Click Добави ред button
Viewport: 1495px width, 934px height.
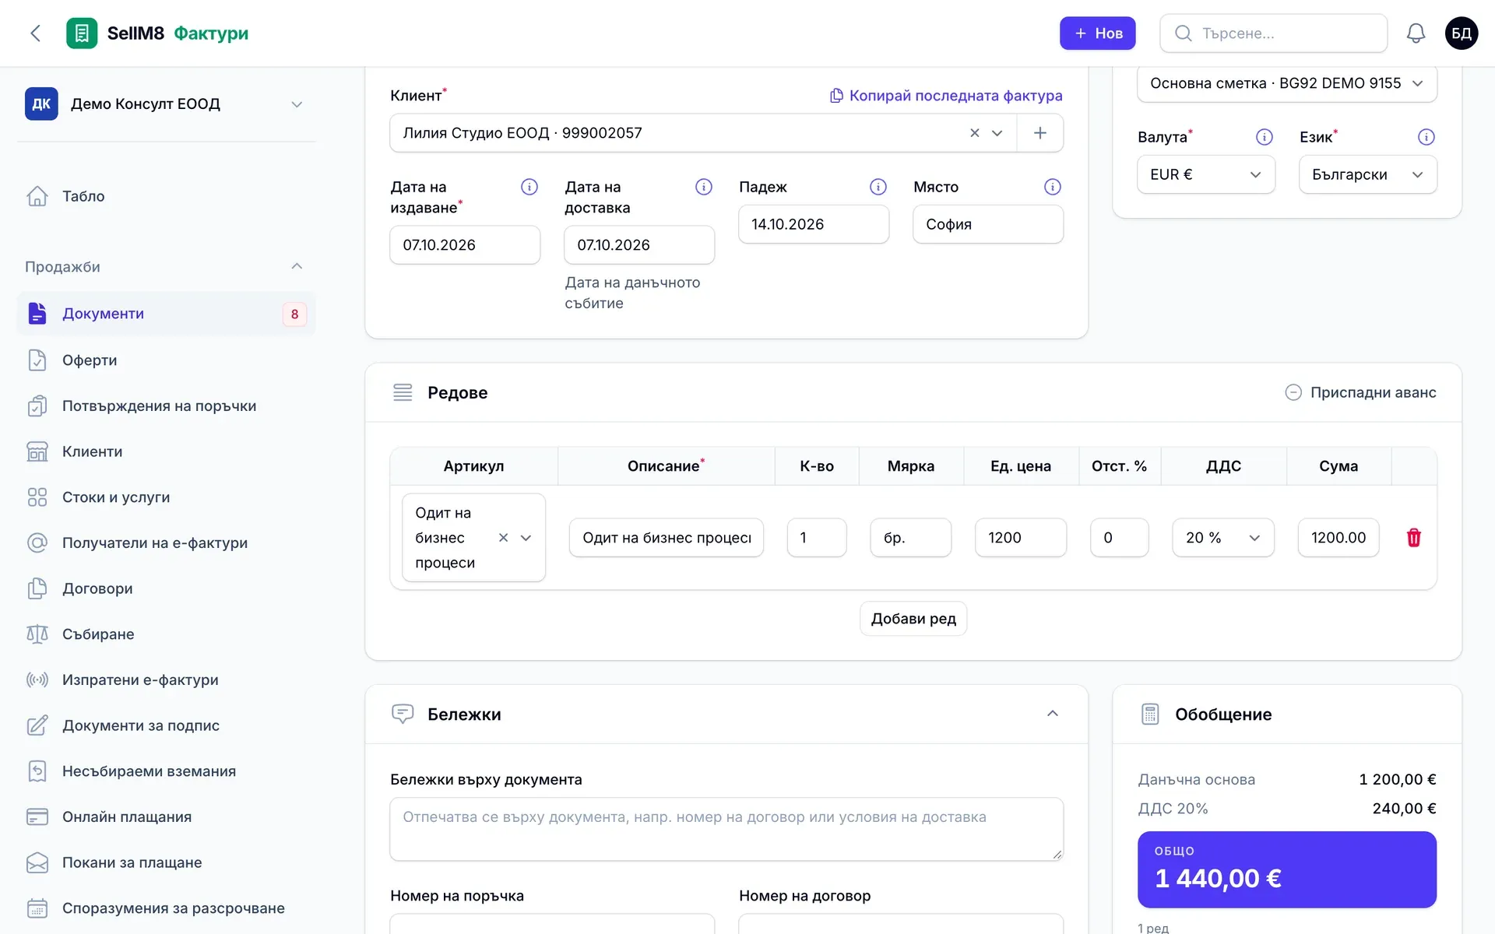click(x=913, y=619)
